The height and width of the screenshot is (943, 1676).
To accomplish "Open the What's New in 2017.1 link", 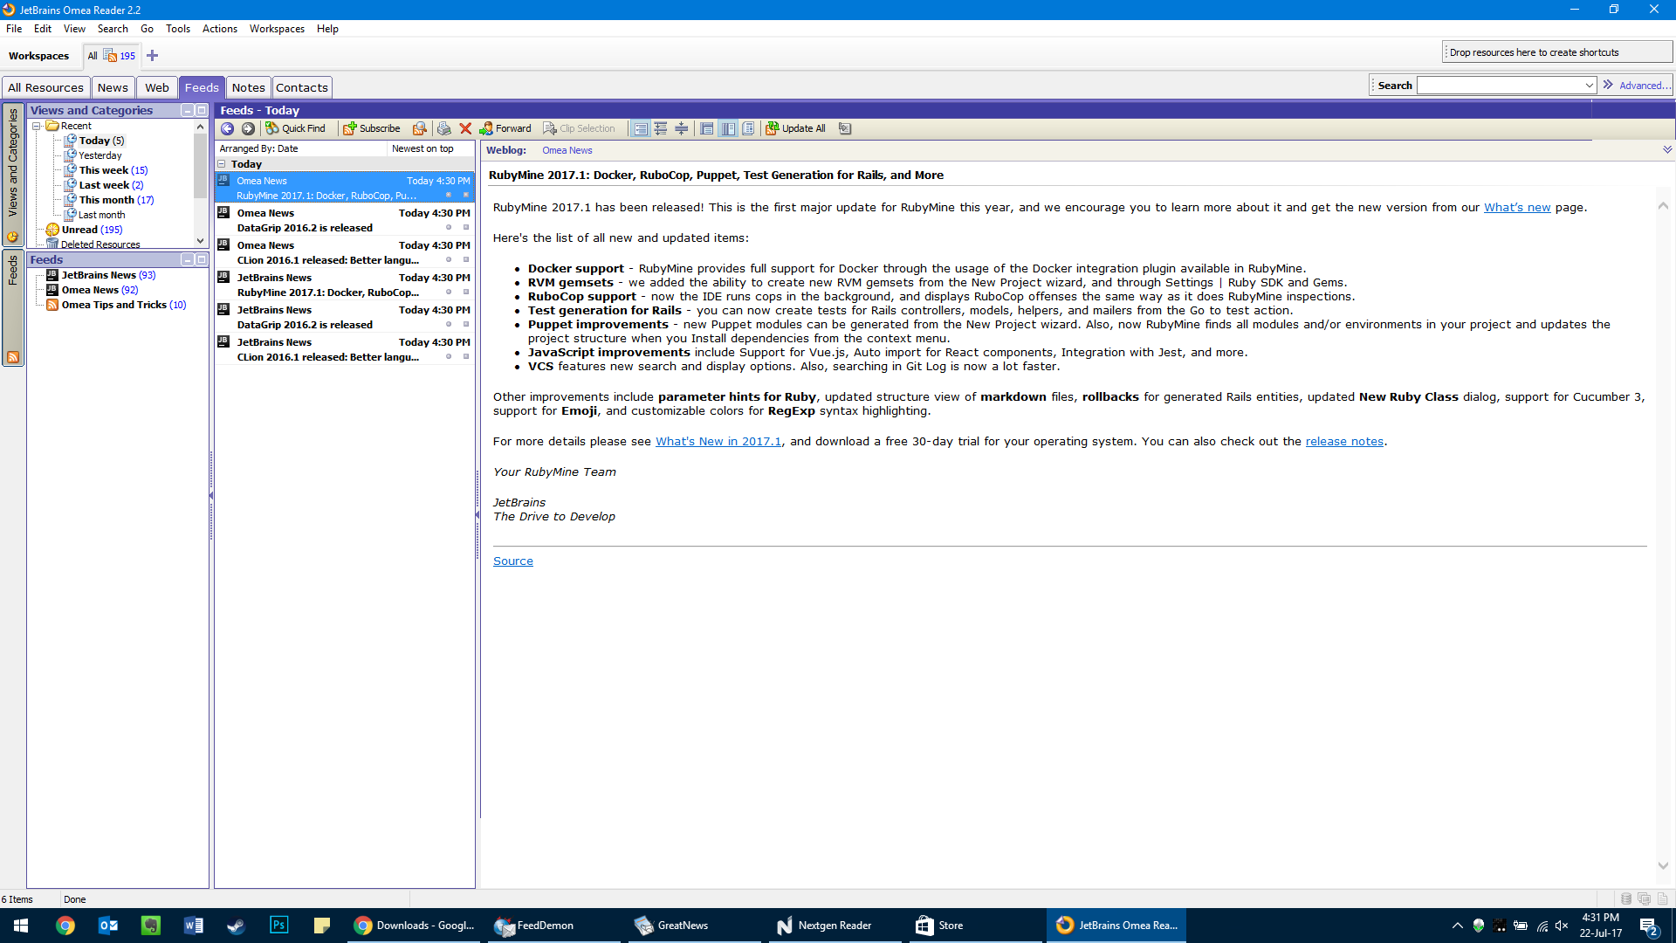I will click(718, 442).
